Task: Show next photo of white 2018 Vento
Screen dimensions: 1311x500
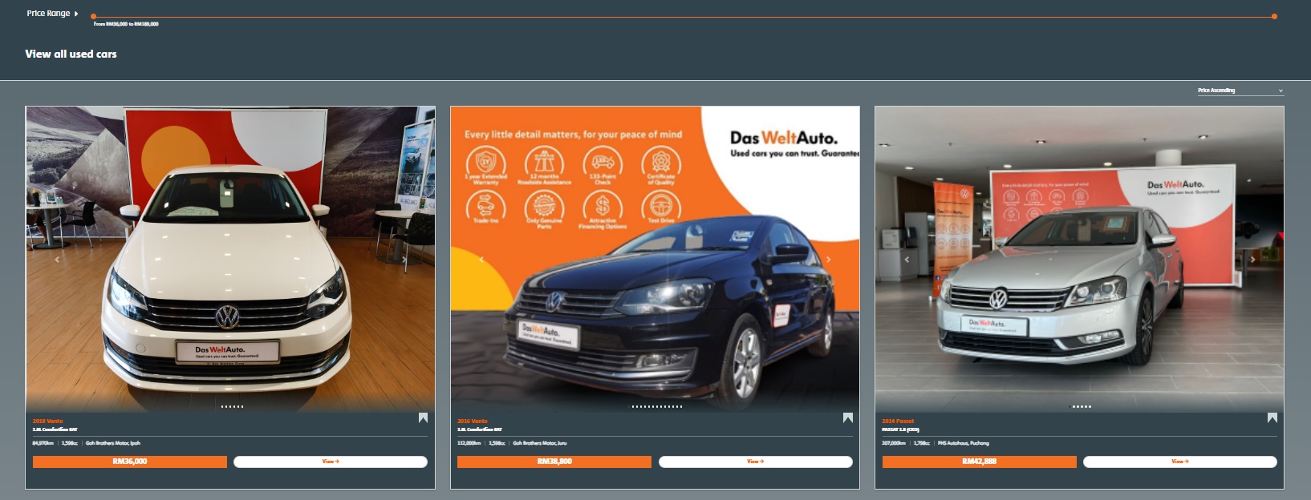Action: coord(404,260)
